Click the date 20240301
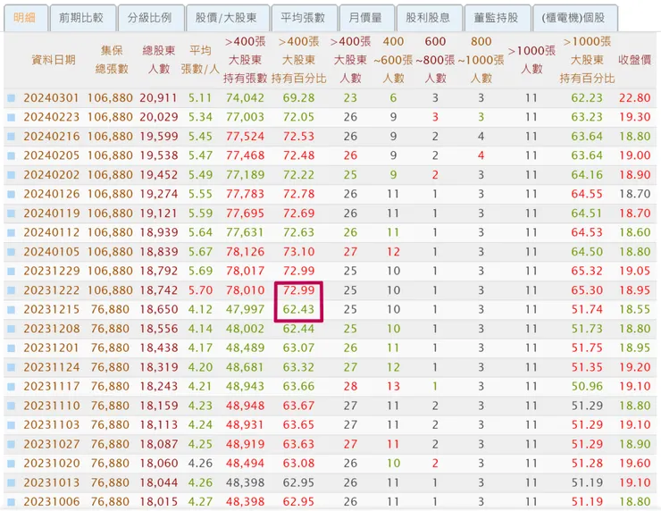Screen dimensions: 661x511 click(51, 98)
